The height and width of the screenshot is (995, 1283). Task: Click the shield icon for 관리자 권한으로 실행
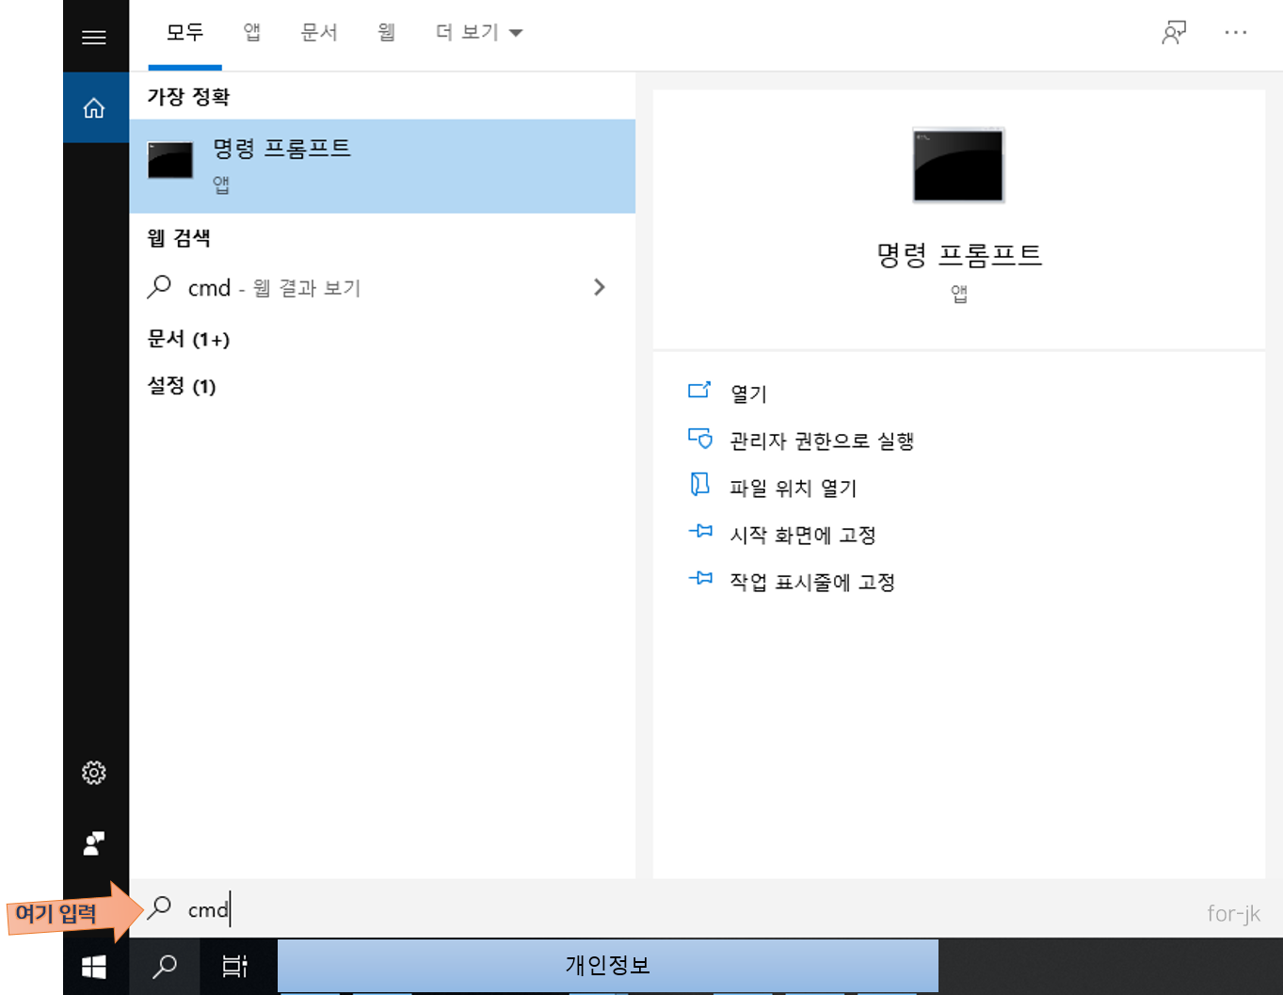[699, 438]
